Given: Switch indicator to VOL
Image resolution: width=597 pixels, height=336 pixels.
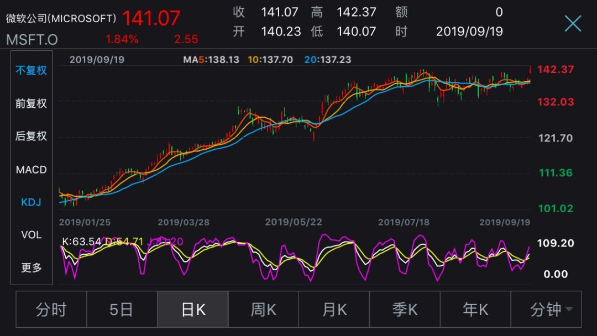Looking at the screenshot, I should 31,235.
